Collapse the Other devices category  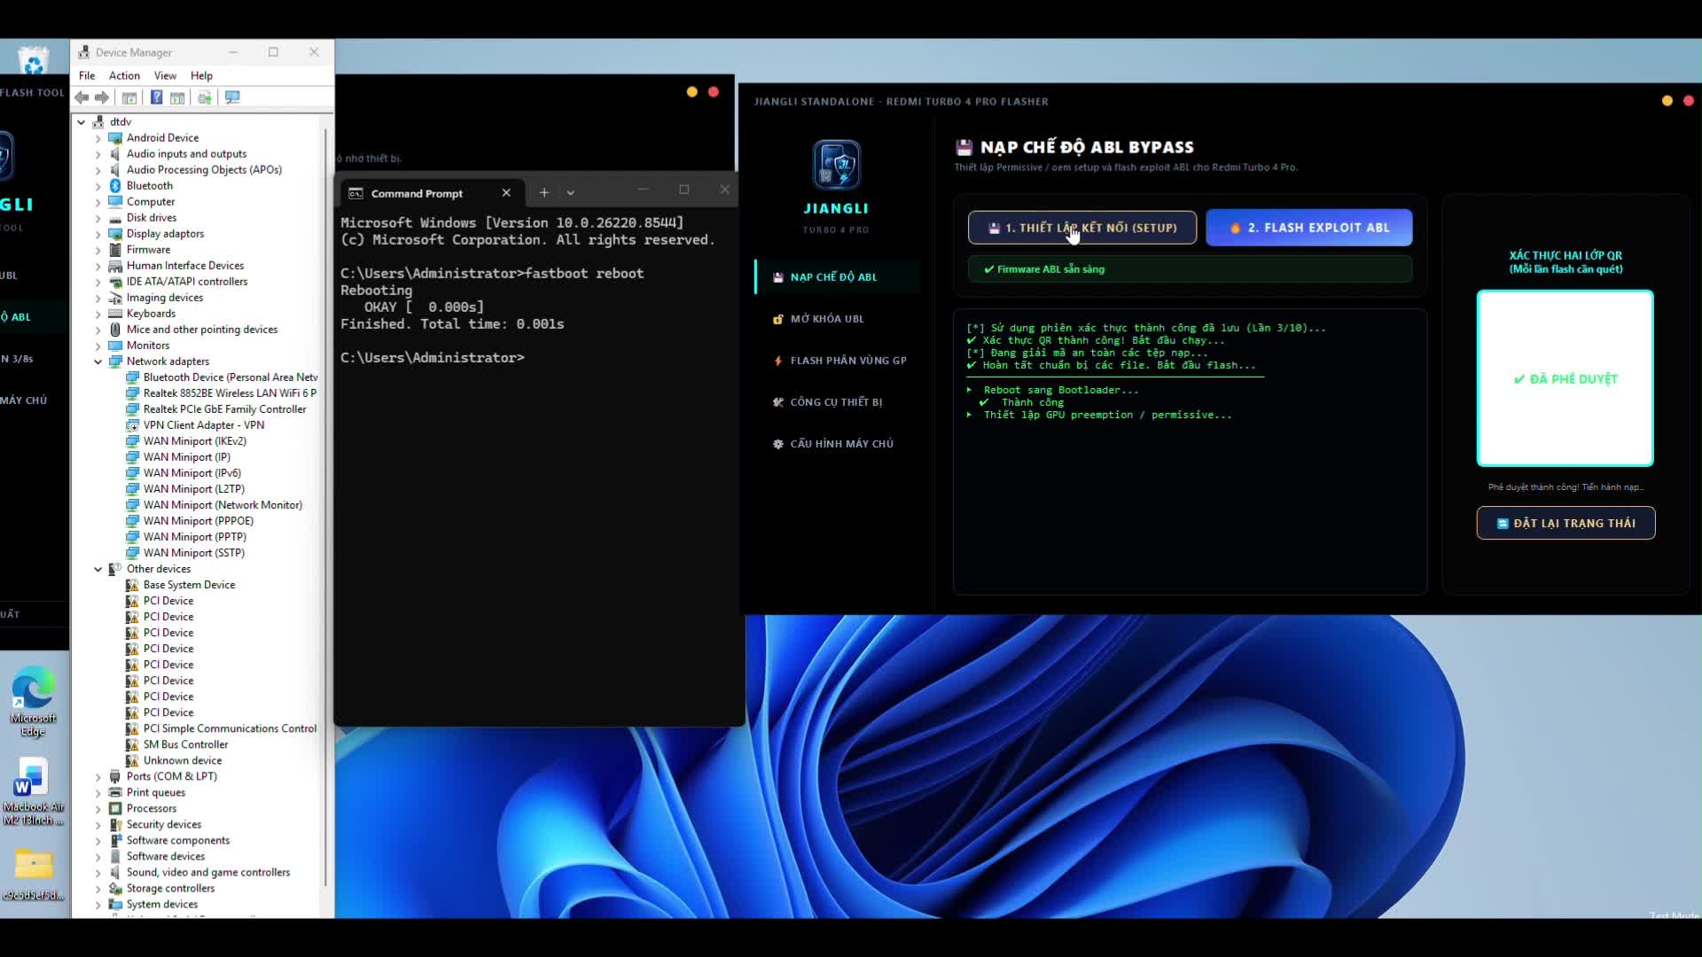(x=98, y=569)
